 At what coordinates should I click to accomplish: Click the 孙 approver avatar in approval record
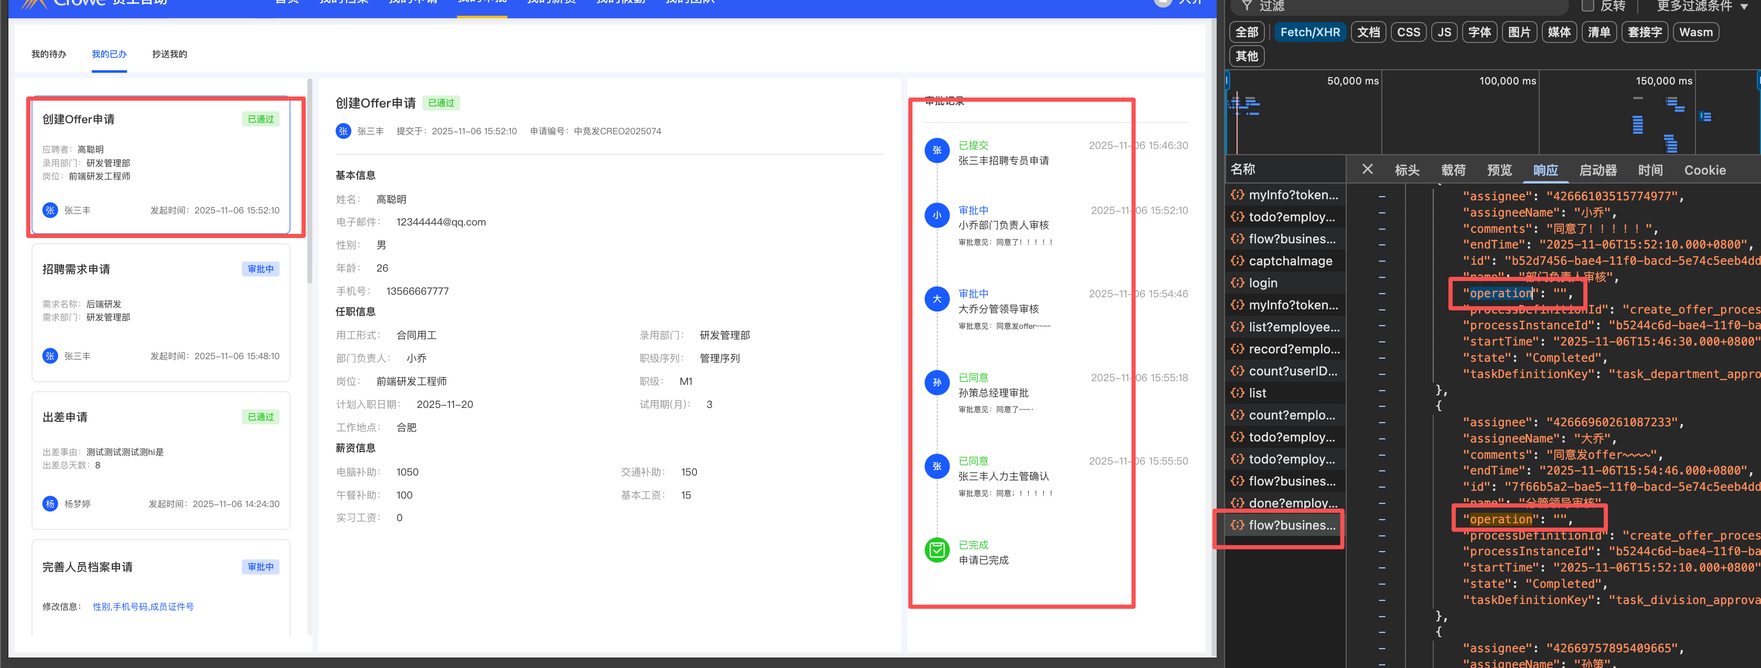pyautogui.click(x=937, y=383)
